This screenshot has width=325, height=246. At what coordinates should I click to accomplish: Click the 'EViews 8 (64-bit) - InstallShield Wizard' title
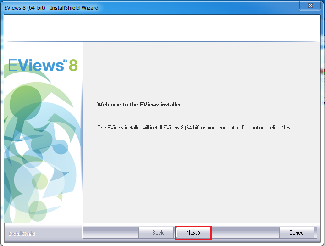[51, 8]
